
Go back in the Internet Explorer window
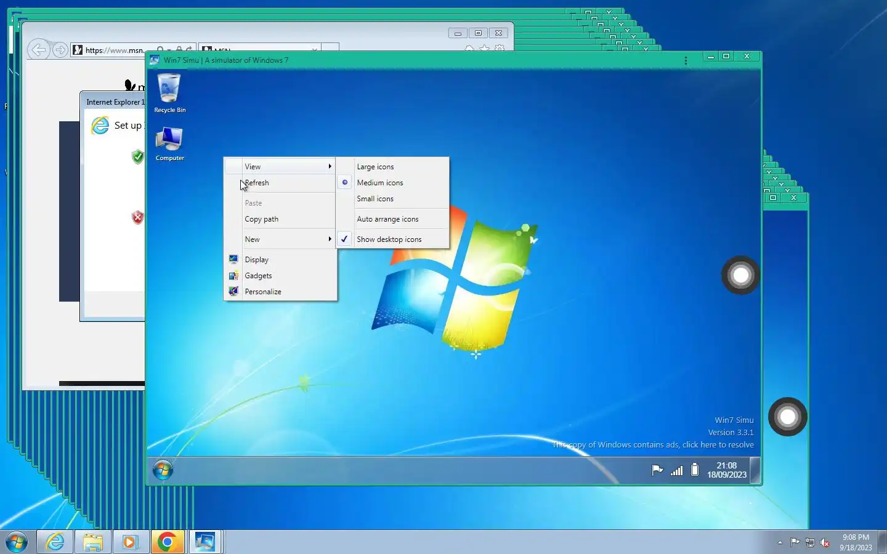tap(38, 50)
